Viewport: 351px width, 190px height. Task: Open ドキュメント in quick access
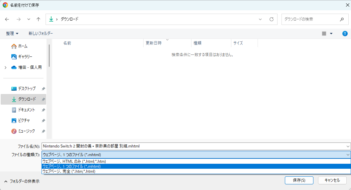coord(23,110)
